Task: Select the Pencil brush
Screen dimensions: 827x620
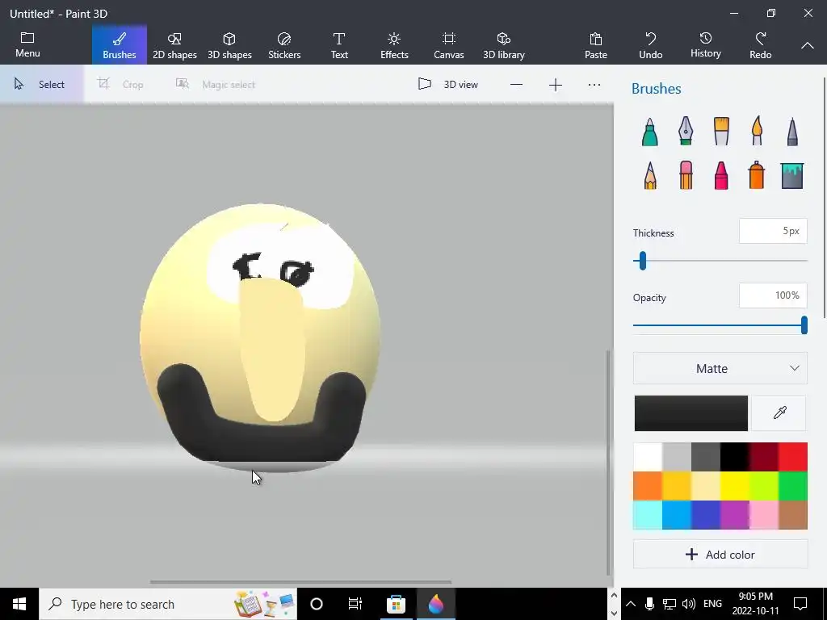Action: click(x=650, y=175)
